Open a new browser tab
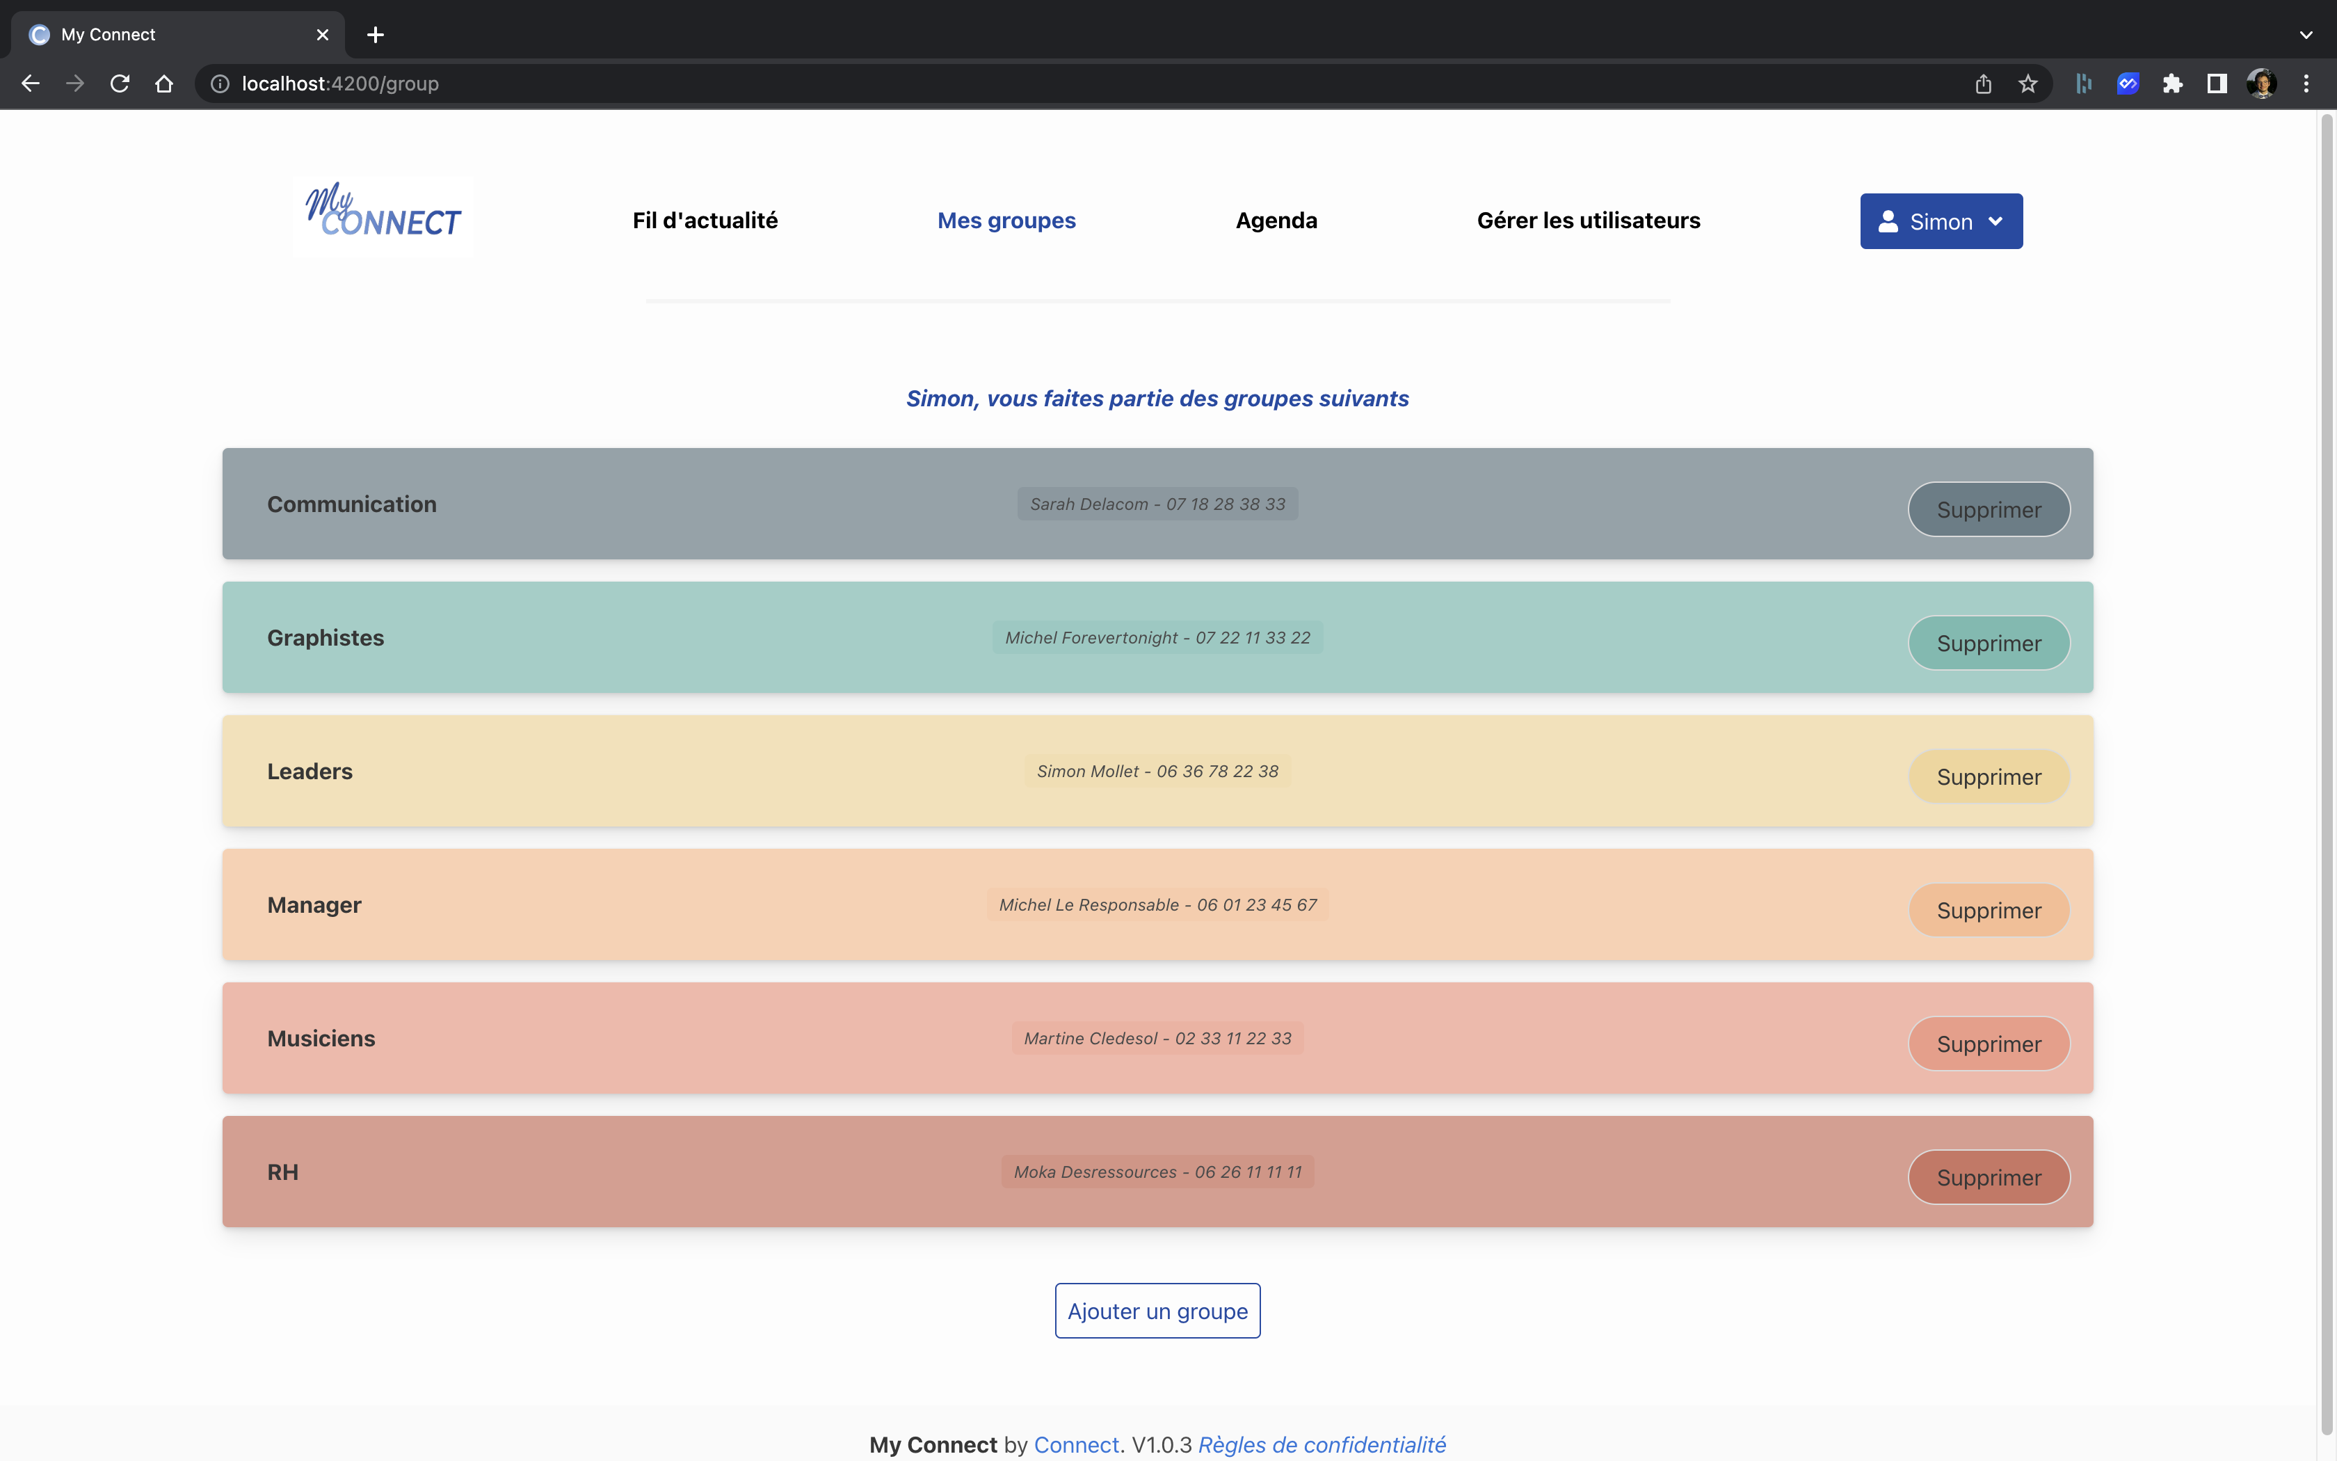Image resolution: width=2337 pixels, height=1461 pixels. (375, 35)
